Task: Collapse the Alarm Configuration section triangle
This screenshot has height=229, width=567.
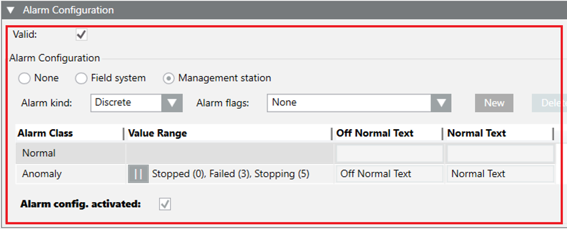Action: coord(10,10)
